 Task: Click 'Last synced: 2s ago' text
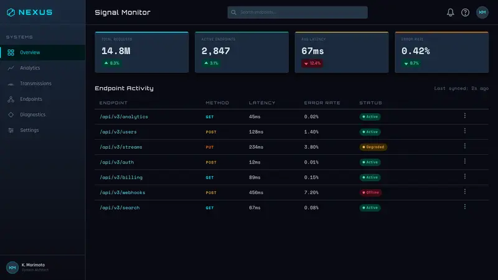461,88
